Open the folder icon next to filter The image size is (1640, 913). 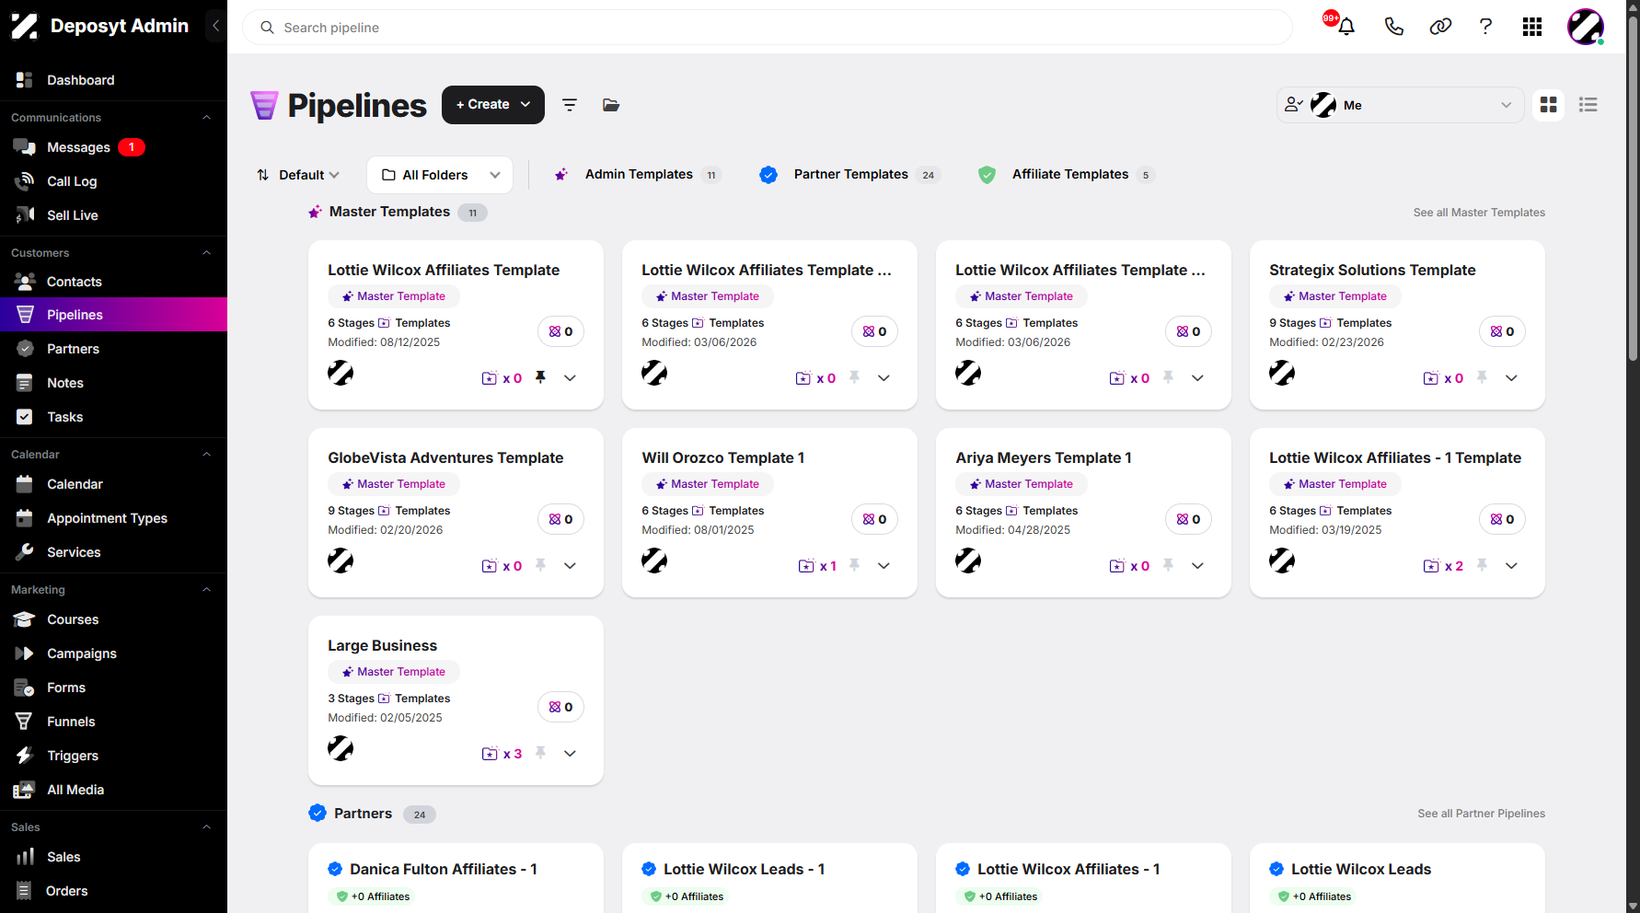(611, 105)
